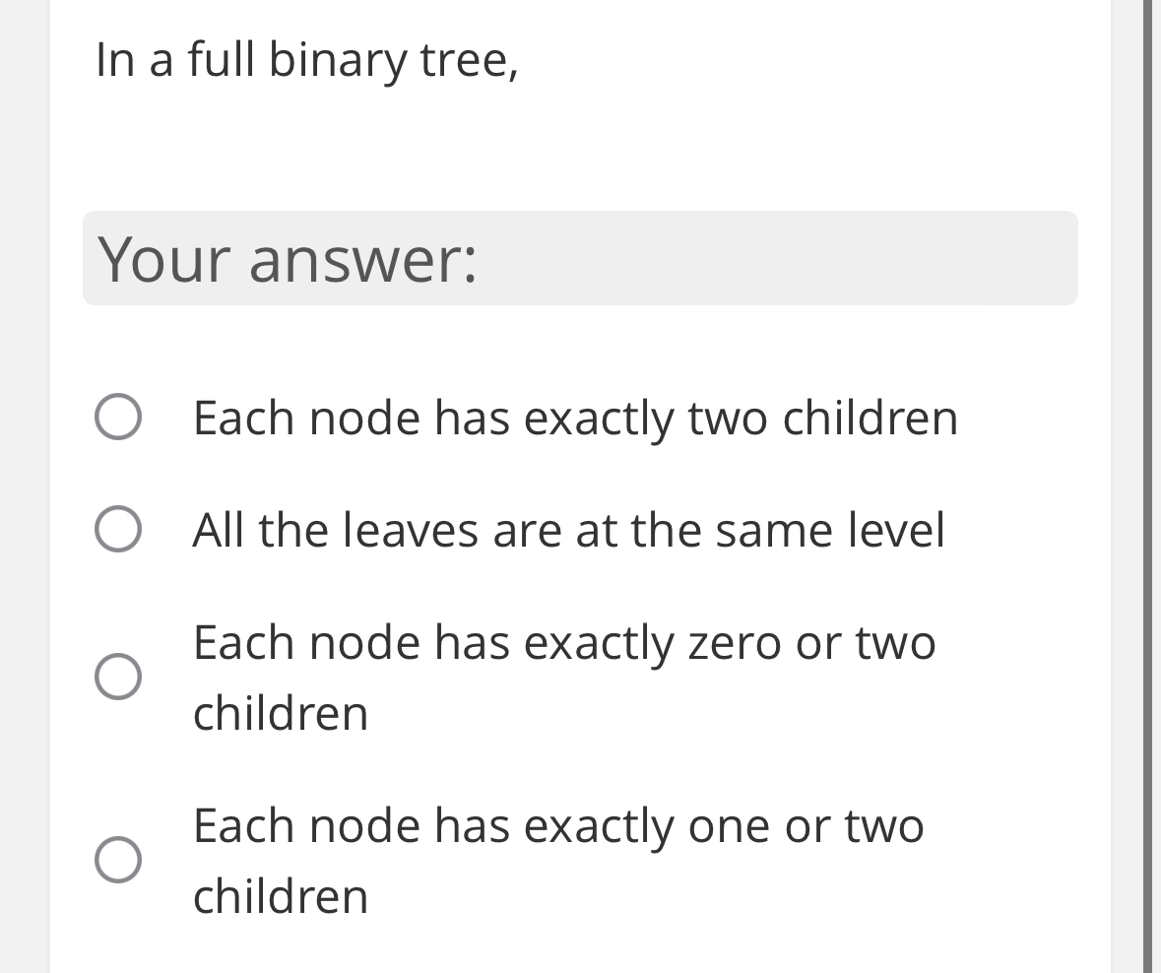Viewport: 1161px width, 973px height.
Task: Select radio button for 'Each node has exactly two children'
Action: pos(116,417)
